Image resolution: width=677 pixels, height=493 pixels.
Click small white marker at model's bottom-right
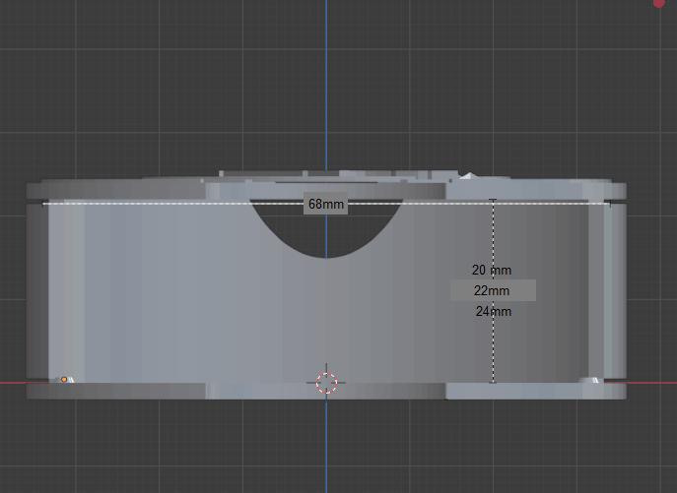coord(594,380)
